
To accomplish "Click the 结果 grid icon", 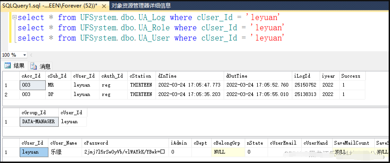I will point(8,66).
